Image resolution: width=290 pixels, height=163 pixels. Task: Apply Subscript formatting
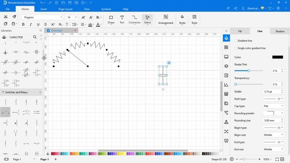[60, 24]
